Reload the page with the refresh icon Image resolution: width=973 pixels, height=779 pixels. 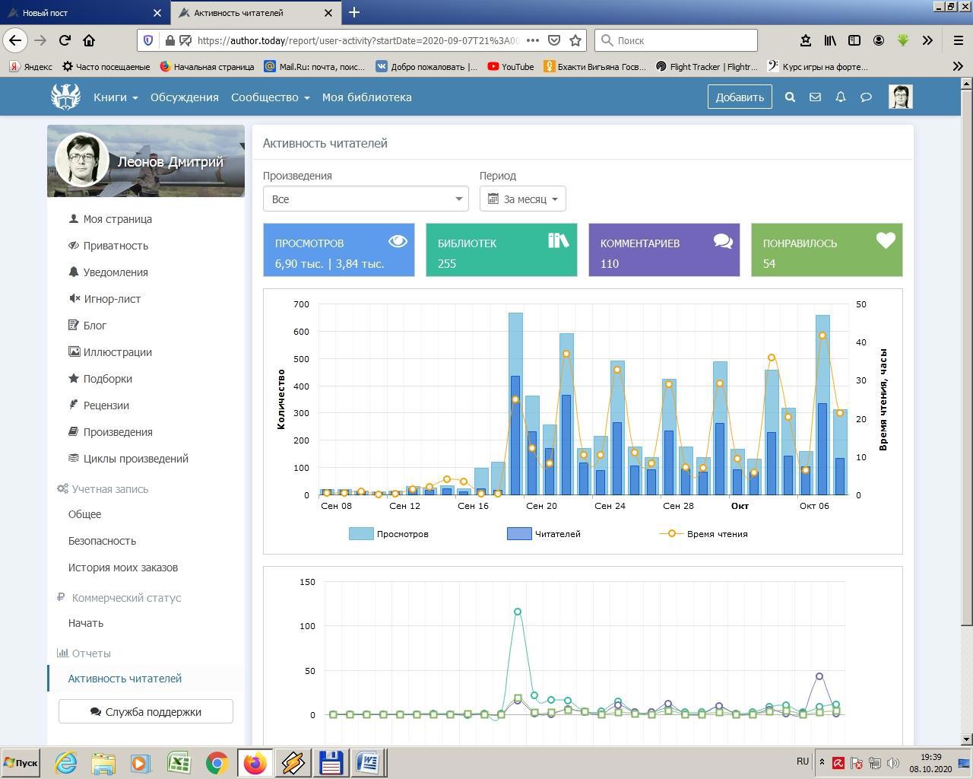65,40
